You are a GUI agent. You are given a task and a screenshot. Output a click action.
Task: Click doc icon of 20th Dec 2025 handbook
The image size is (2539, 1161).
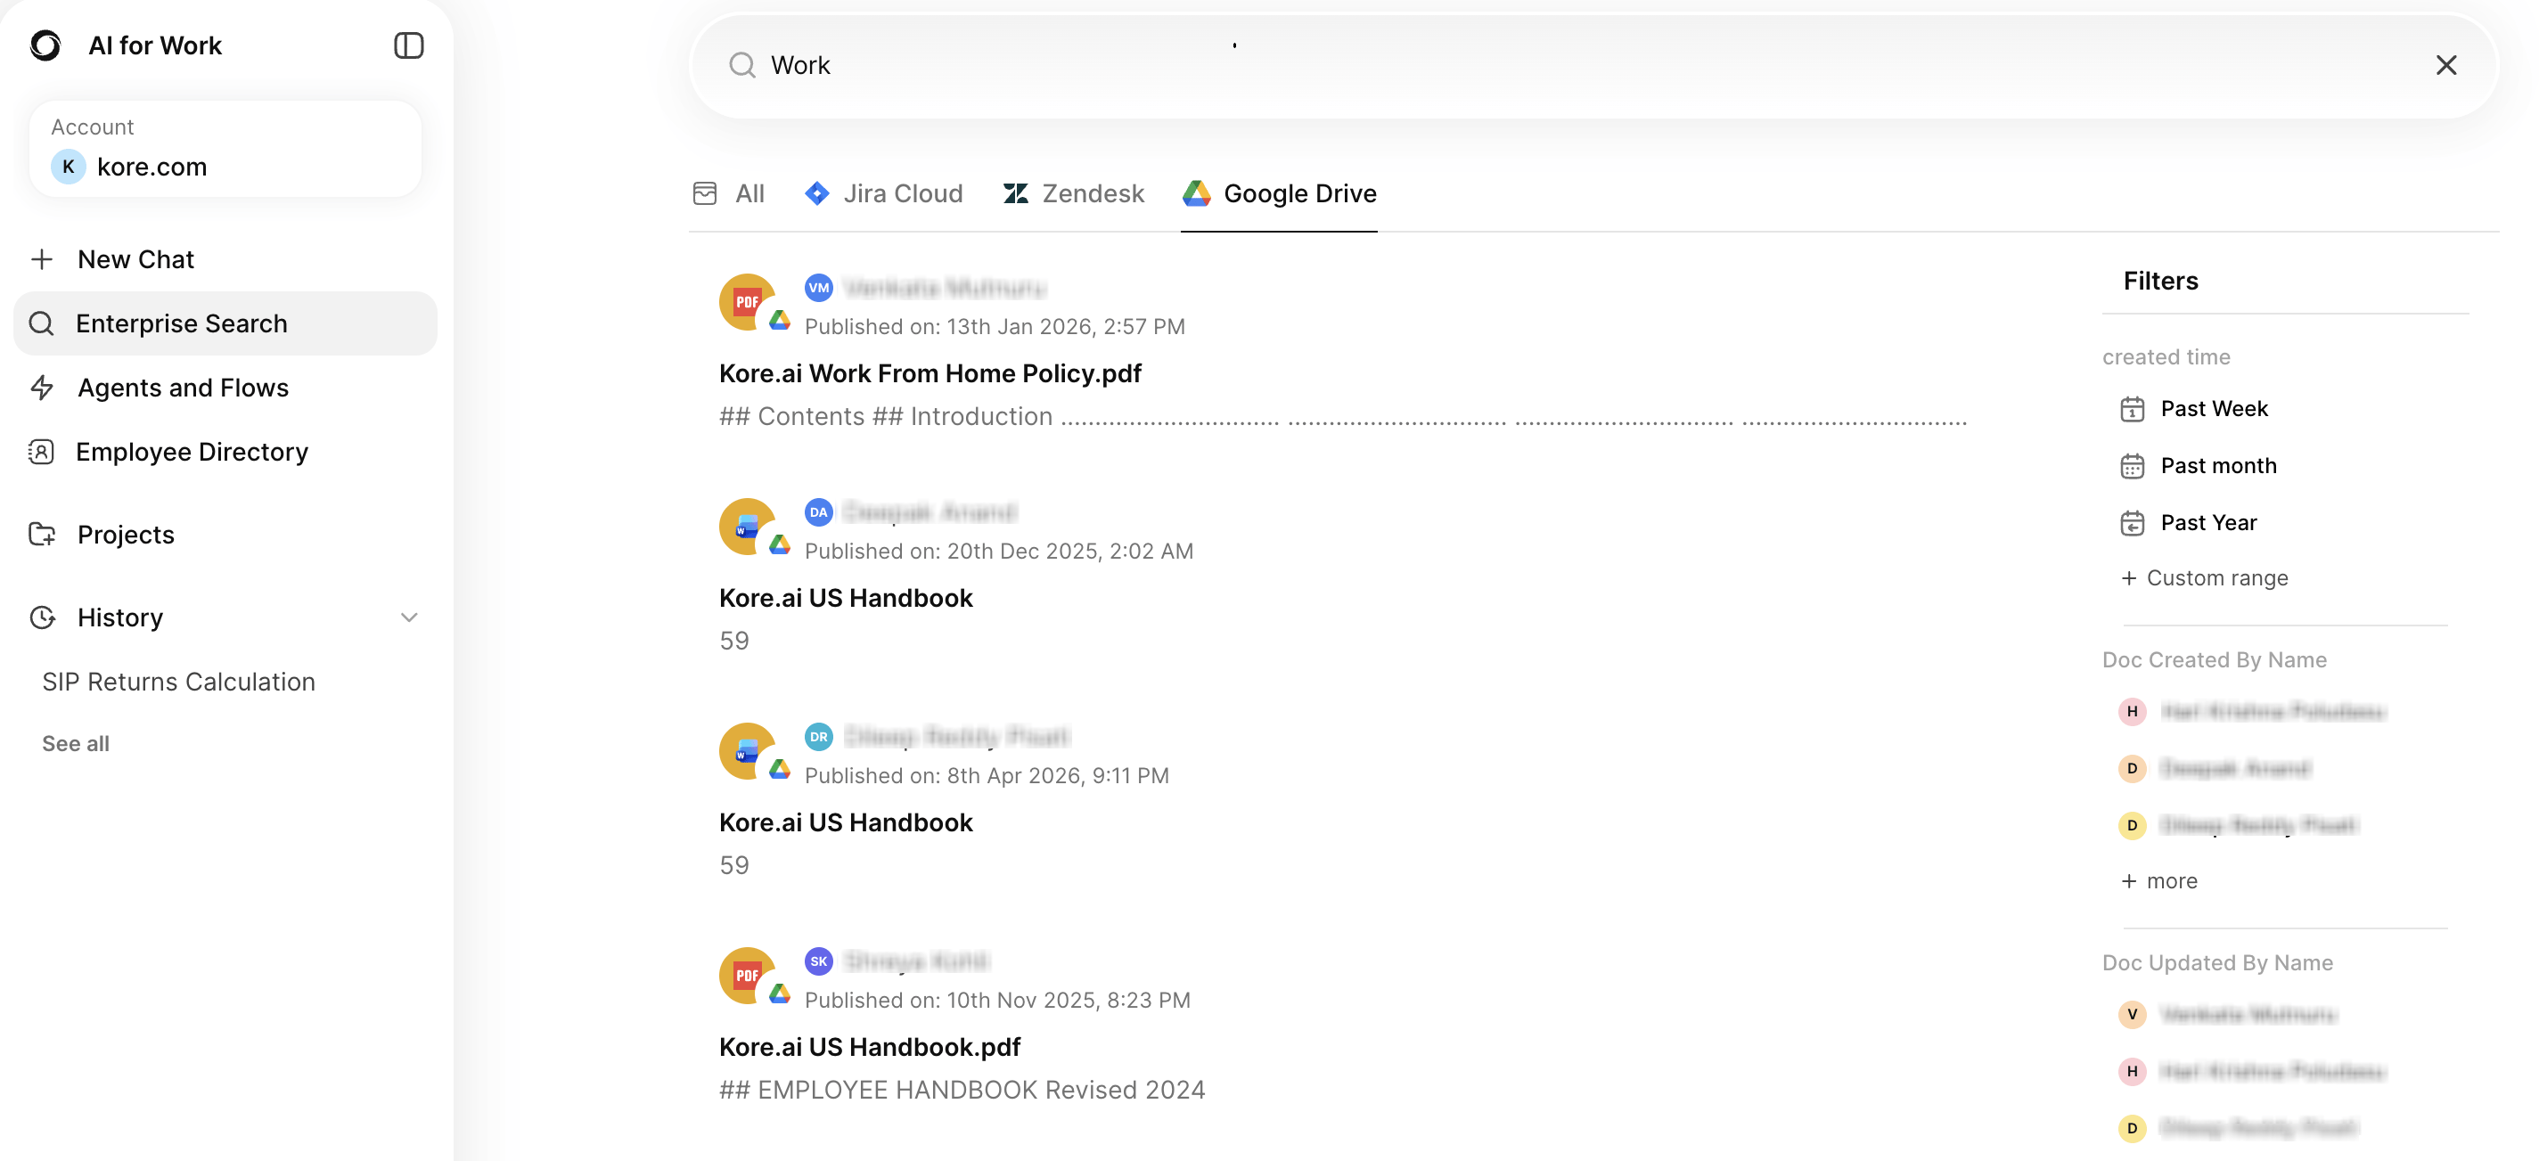[x=747, y=527]
